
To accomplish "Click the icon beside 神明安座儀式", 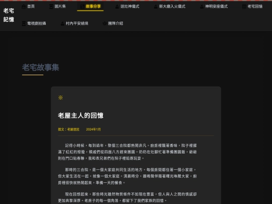I will (202, 7).
